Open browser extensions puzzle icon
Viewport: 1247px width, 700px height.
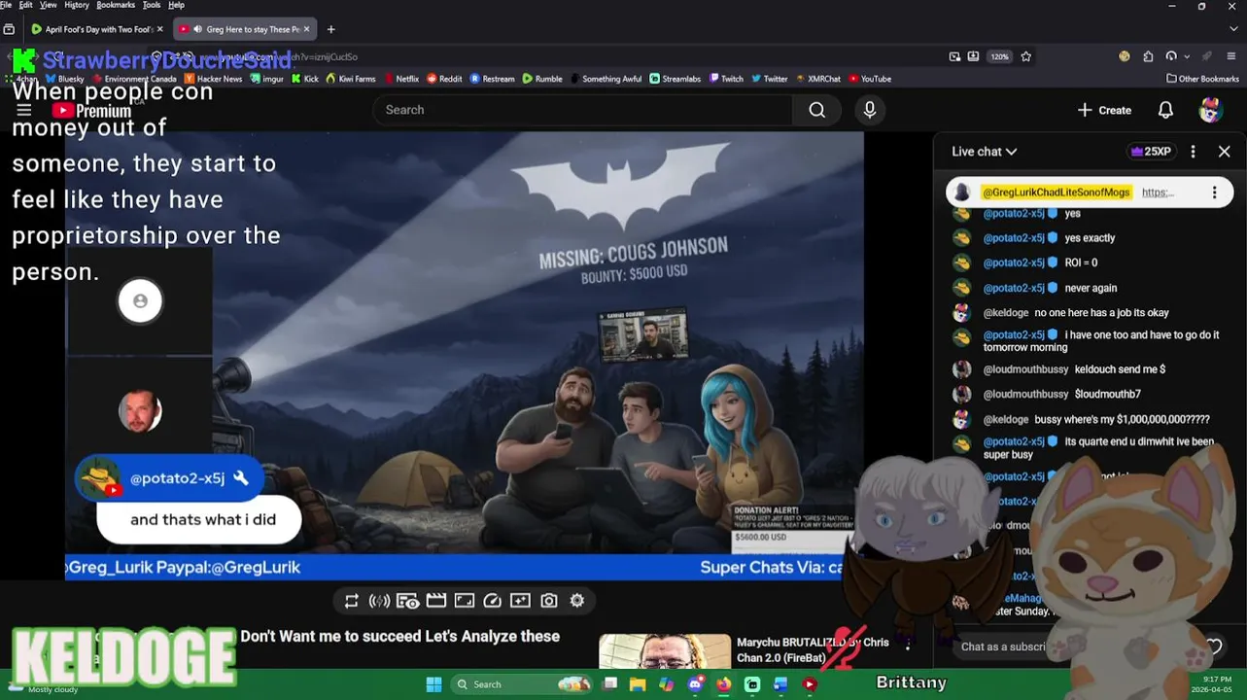coord(1148,56)
